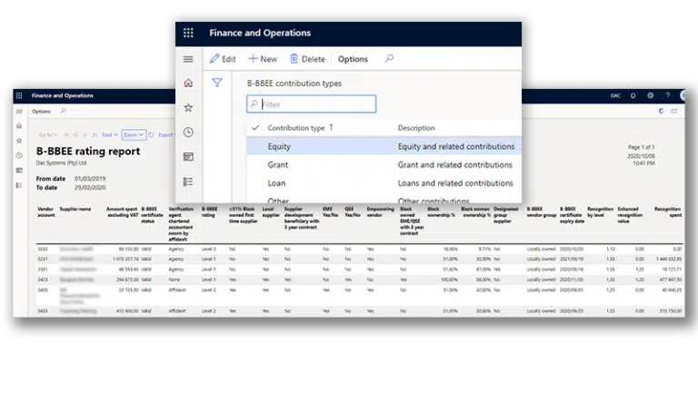This screenshot has width=698, height=393.
Task: Open settings gear in report window header
Action: point(650,95)
